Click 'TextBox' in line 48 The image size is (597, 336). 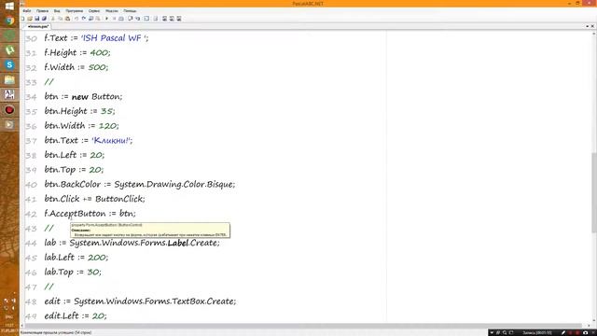(188, 301)
